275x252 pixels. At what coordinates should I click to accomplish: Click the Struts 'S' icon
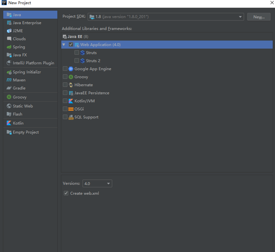click(82, 53)
